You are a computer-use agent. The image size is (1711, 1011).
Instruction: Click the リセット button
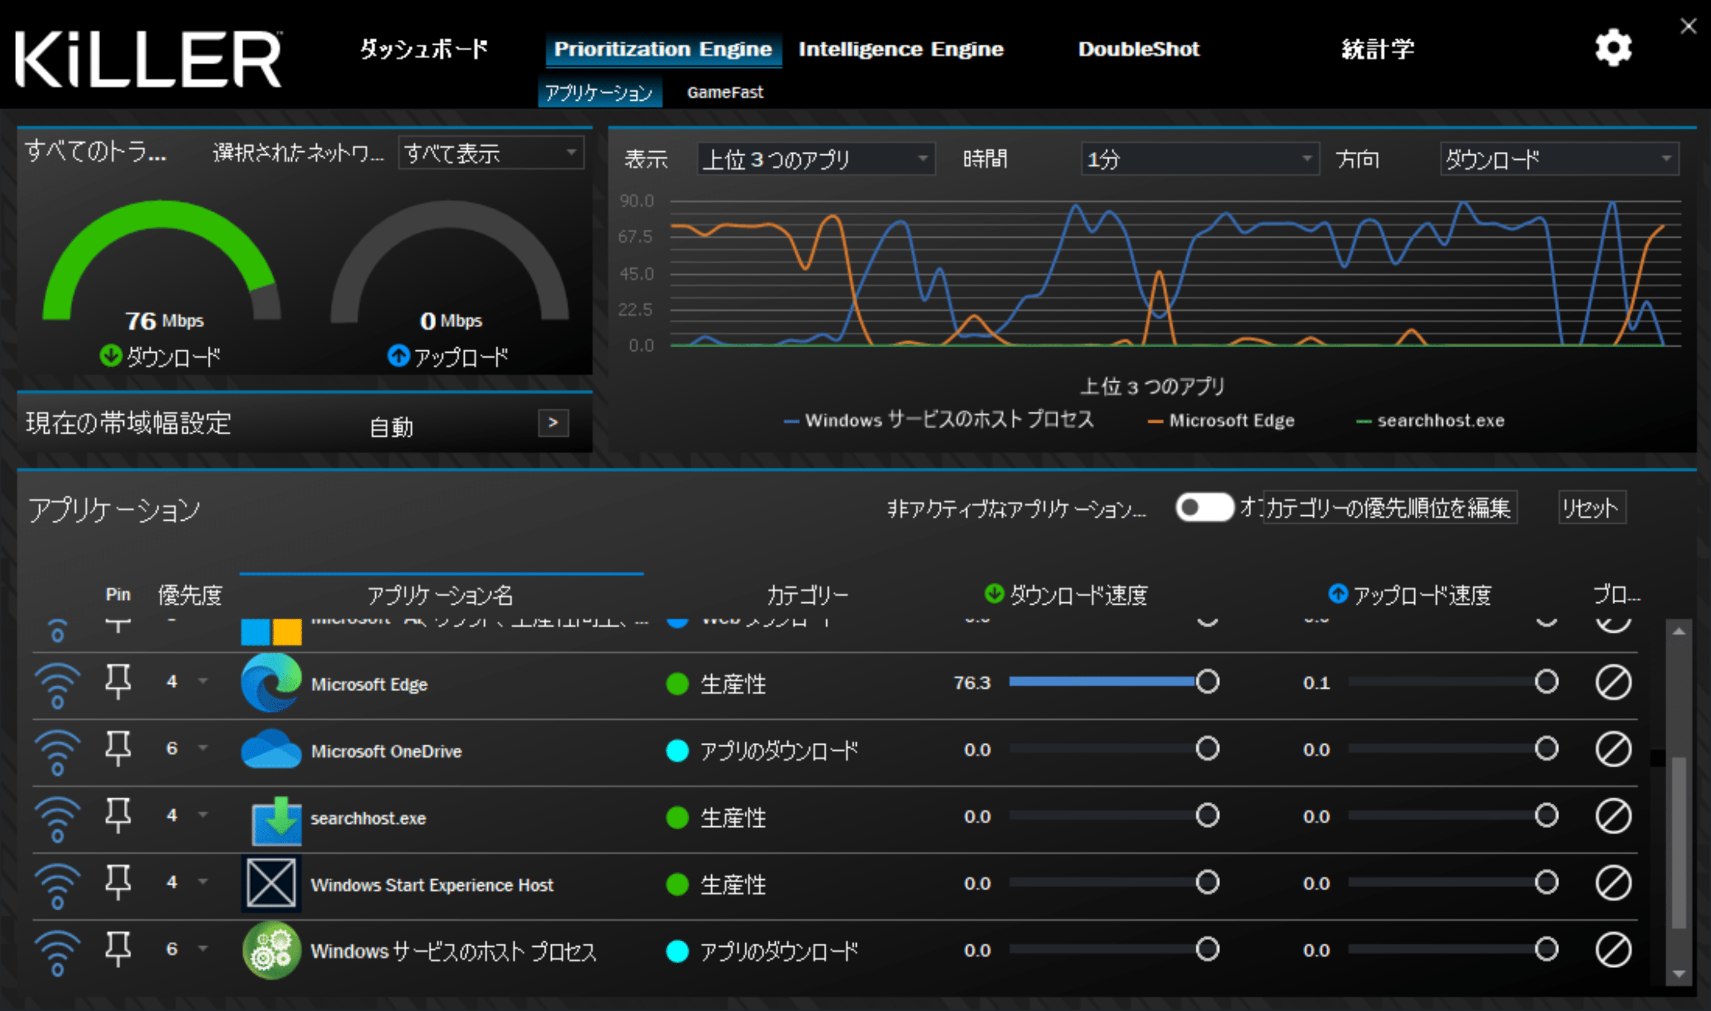1592,508
